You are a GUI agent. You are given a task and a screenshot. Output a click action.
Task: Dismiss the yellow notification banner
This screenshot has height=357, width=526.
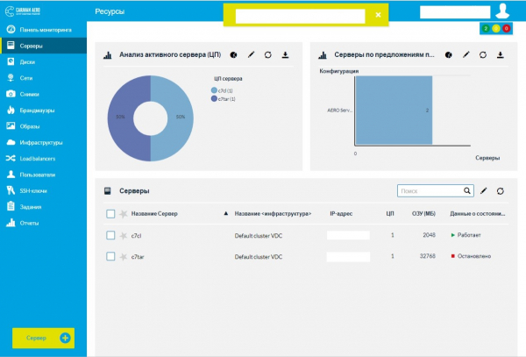378,15
